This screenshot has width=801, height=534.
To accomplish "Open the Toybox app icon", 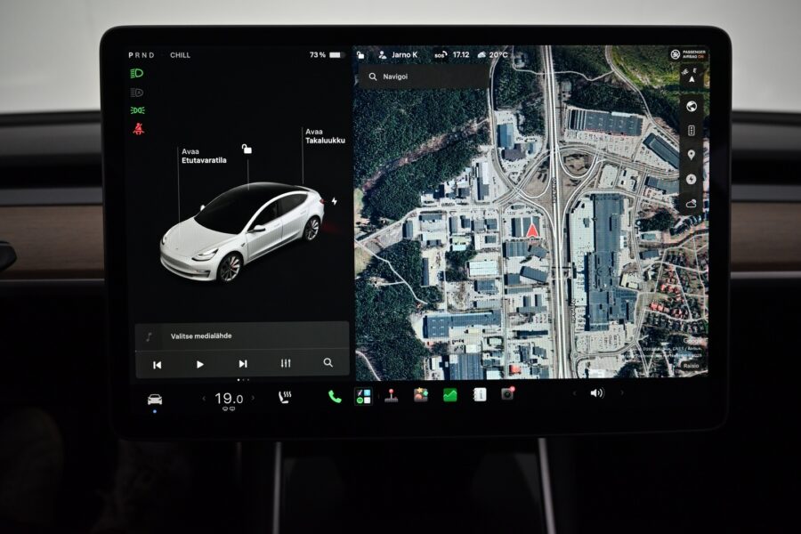I will [x=421, y=395].
